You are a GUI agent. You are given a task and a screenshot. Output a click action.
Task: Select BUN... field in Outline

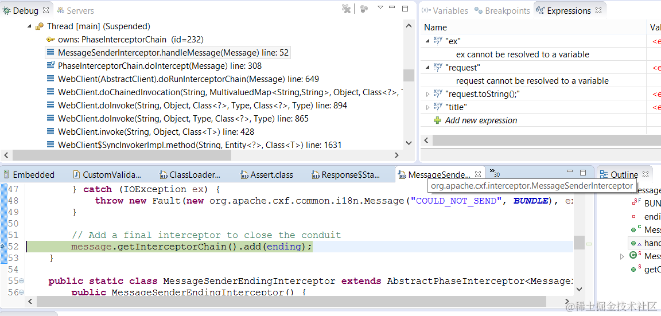pos(646,204)
